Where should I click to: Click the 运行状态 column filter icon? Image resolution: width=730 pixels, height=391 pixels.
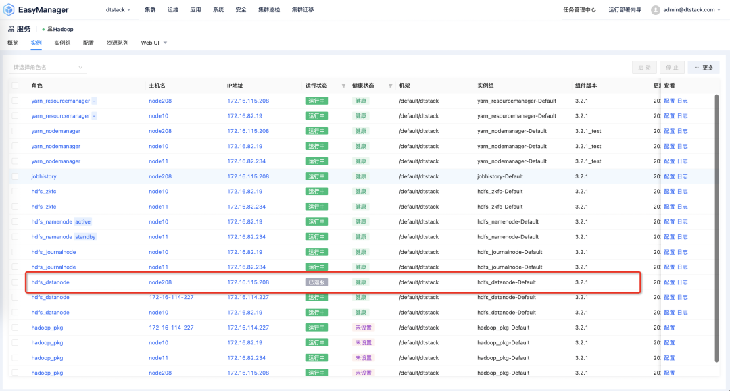click(x=343, y=86)
